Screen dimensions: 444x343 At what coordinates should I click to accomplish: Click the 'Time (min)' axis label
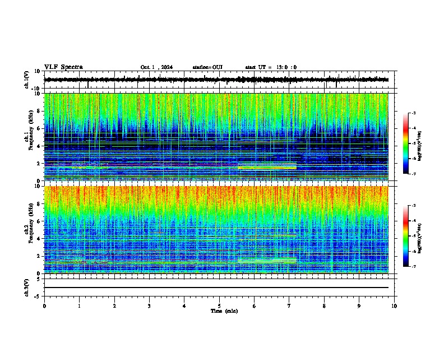[224, 311]
